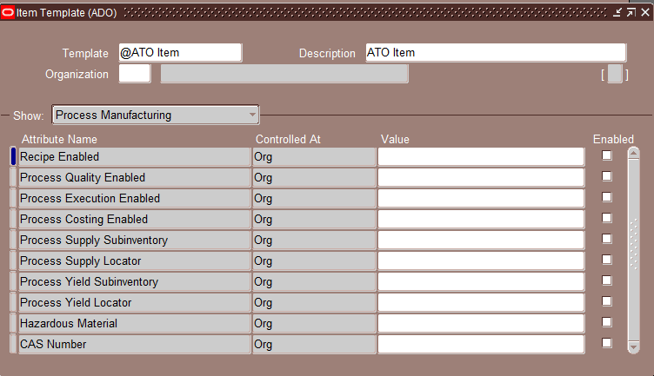Close the Item Template window
The width and height of the screenshot is (654, 376).
(x=644, y=12)
